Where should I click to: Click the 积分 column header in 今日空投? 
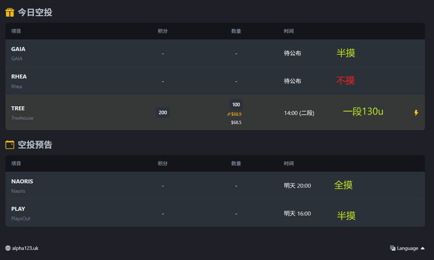point(163,31)
